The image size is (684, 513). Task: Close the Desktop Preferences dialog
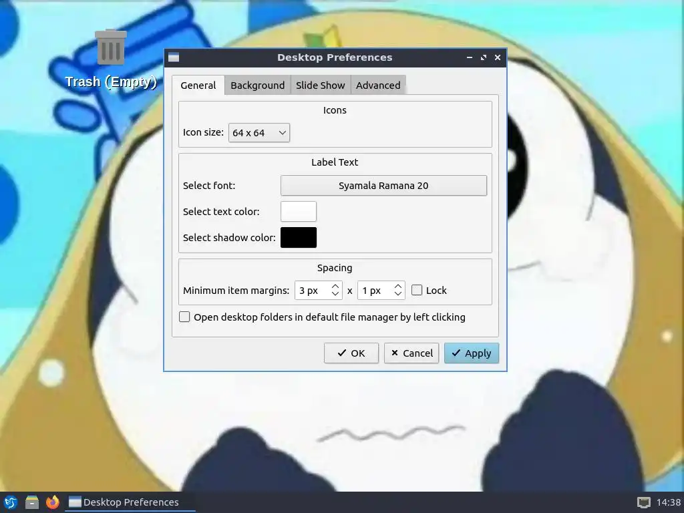pos(497,57)
